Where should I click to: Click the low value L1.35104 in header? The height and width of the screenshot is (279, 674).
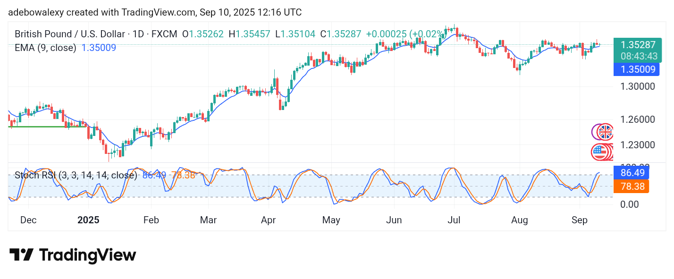(x=295, y=34)
